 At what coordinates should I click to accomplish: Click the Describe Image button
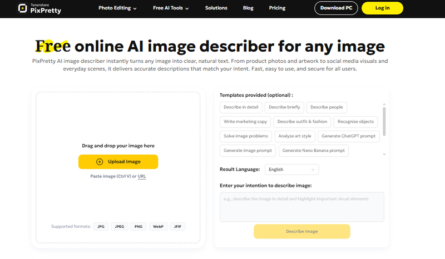tap(302, 231)
